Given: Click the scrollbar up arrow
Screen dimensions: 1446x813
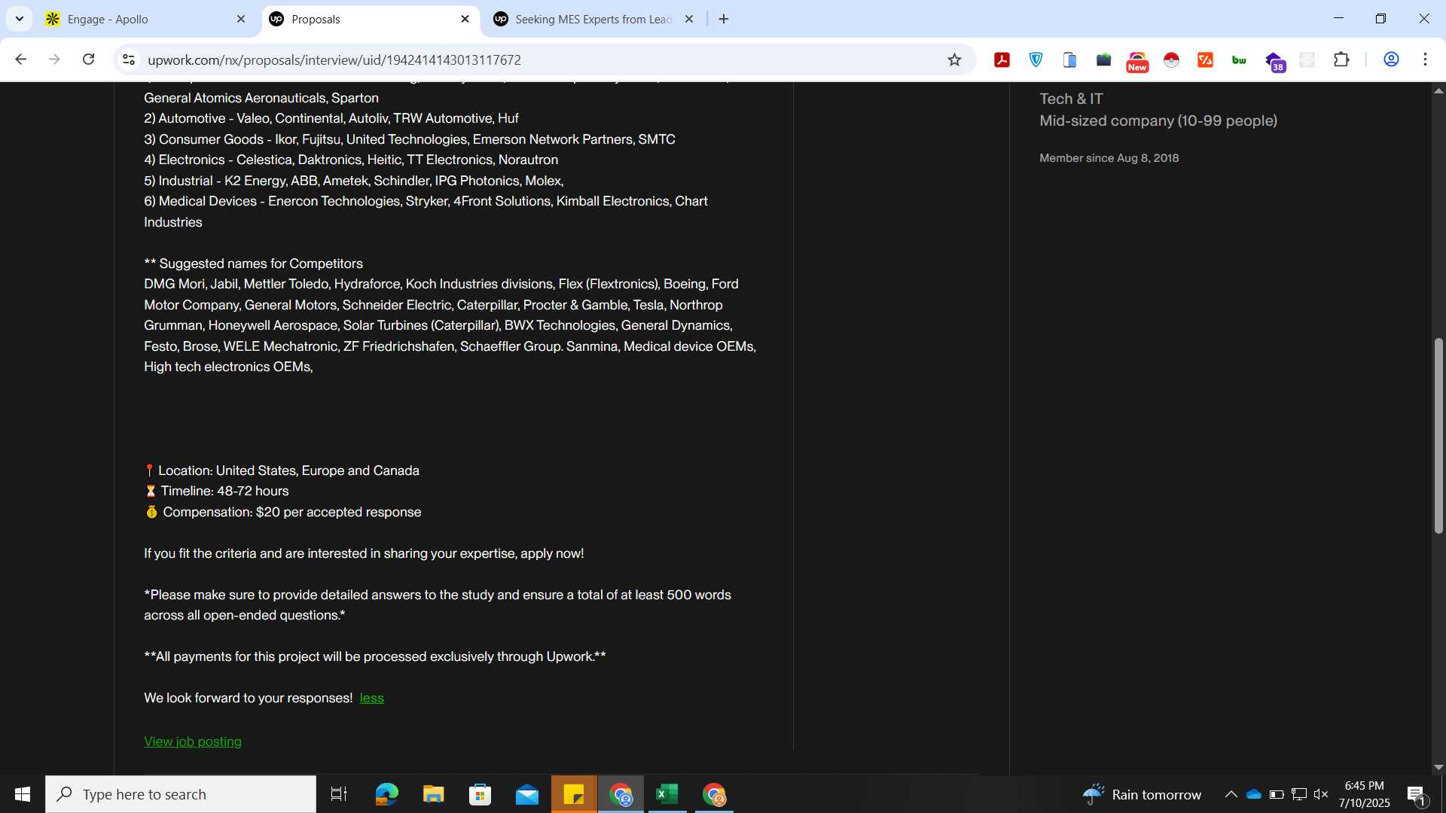Looking at the screenshot, I should coord(1438,91).
